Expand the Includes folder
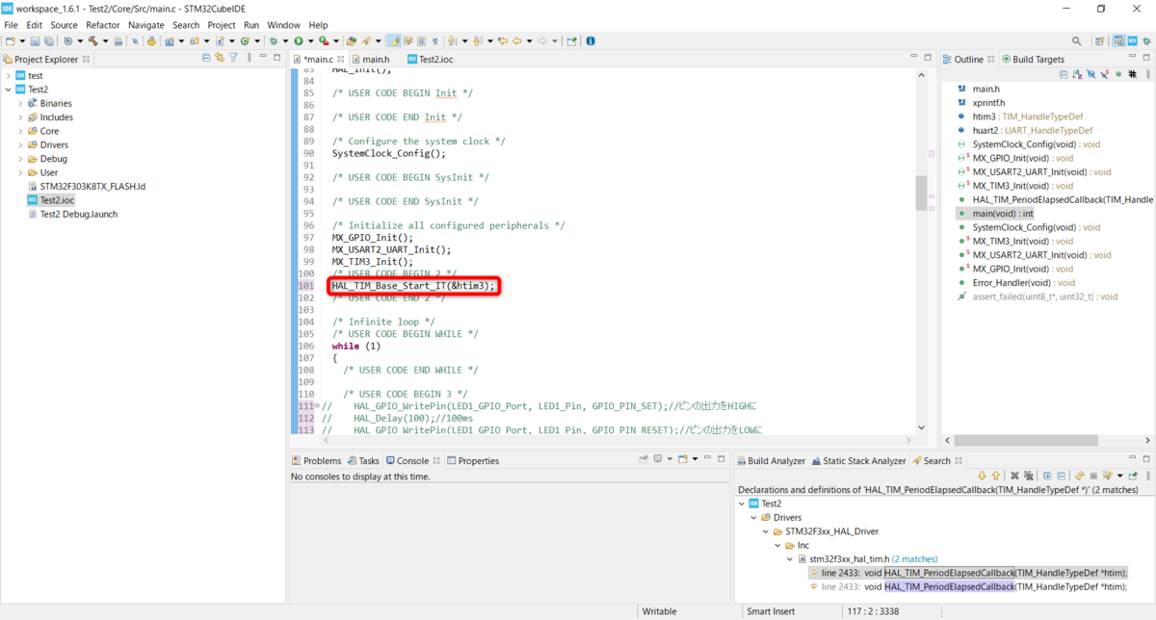Image resolution: width=1156 pixels, height=620 pixels. [x=20, y=117]
